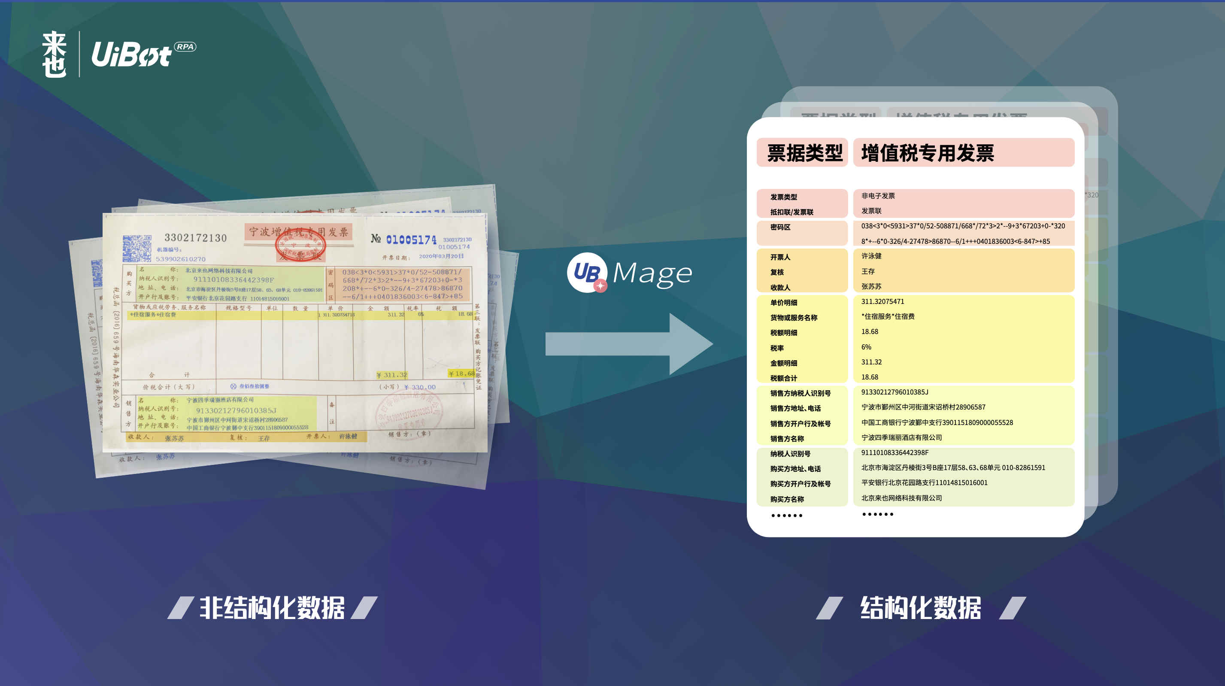Click the 购买方名称 value 北京来也网络科技有限公司
1225x686 pixels.
[901, 498]
